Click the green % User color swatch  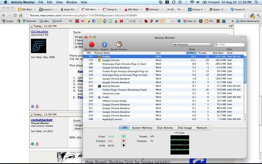(124, 136)
